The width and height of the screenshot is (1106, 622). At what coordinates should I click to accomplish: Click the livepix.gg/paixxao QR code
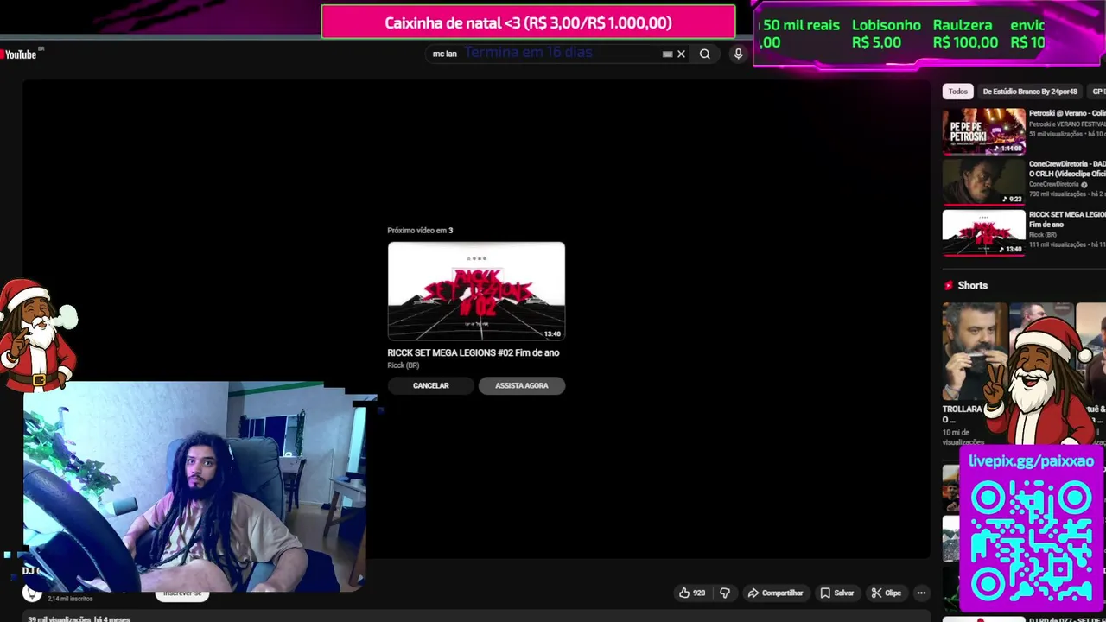[1032, 541]
